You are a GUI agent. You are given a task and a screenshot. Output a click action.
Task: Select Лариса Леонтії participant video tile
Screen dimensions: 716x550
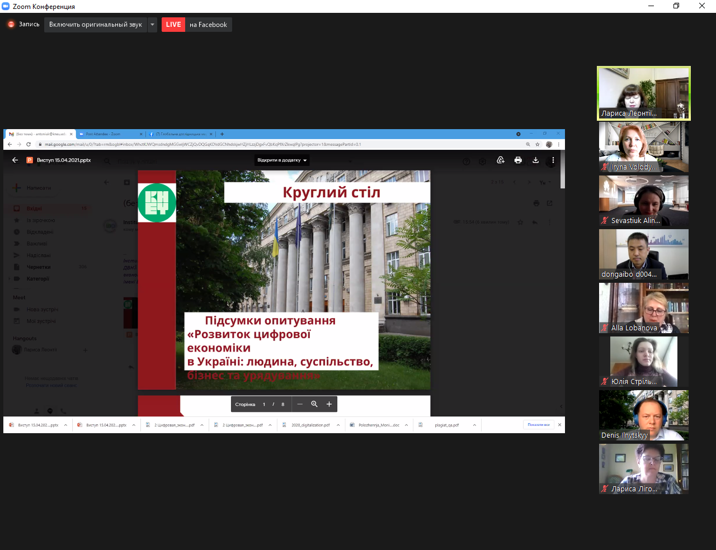pos(644,93)
